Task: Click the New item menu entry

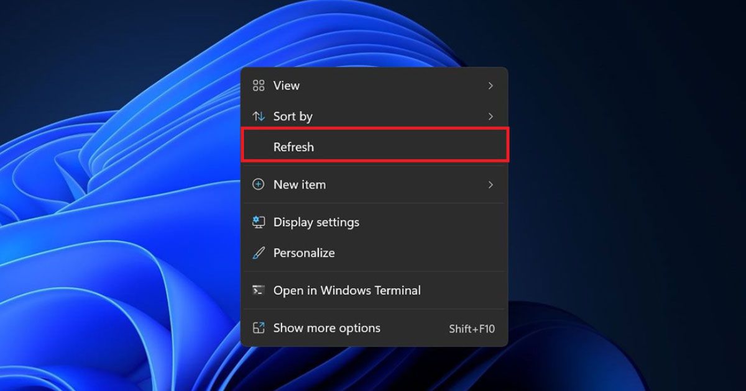Action: (x=300, y=184)
